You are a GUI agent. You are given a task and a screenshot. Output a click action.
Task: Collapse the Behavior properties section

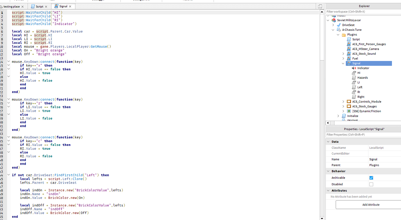coord(328,171)
